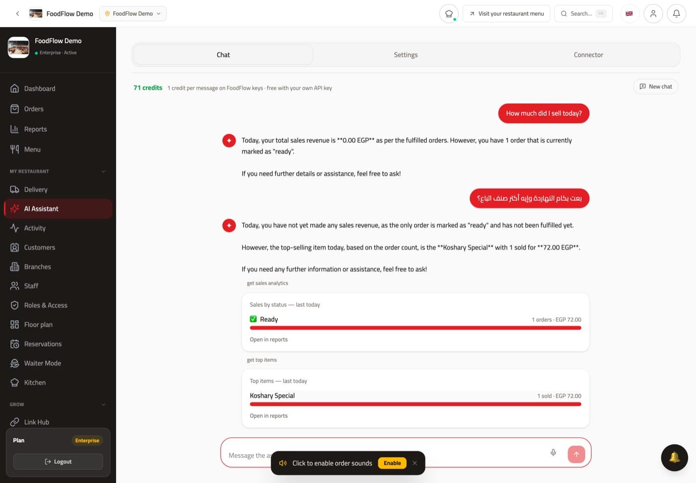
Task: Open Kitchen in sidebar
Action: tap(58, 383)
